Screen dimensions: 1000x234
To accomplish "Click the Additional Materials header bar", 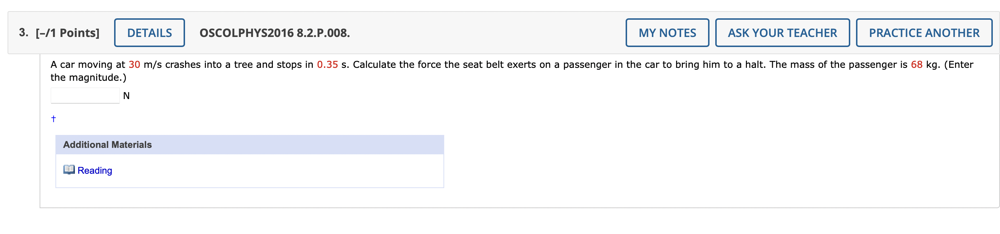I will pyautogui.click(x=249, y=145).
